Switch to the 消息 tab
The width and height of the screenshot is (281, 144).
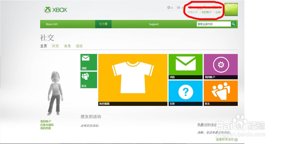(67, 46)
